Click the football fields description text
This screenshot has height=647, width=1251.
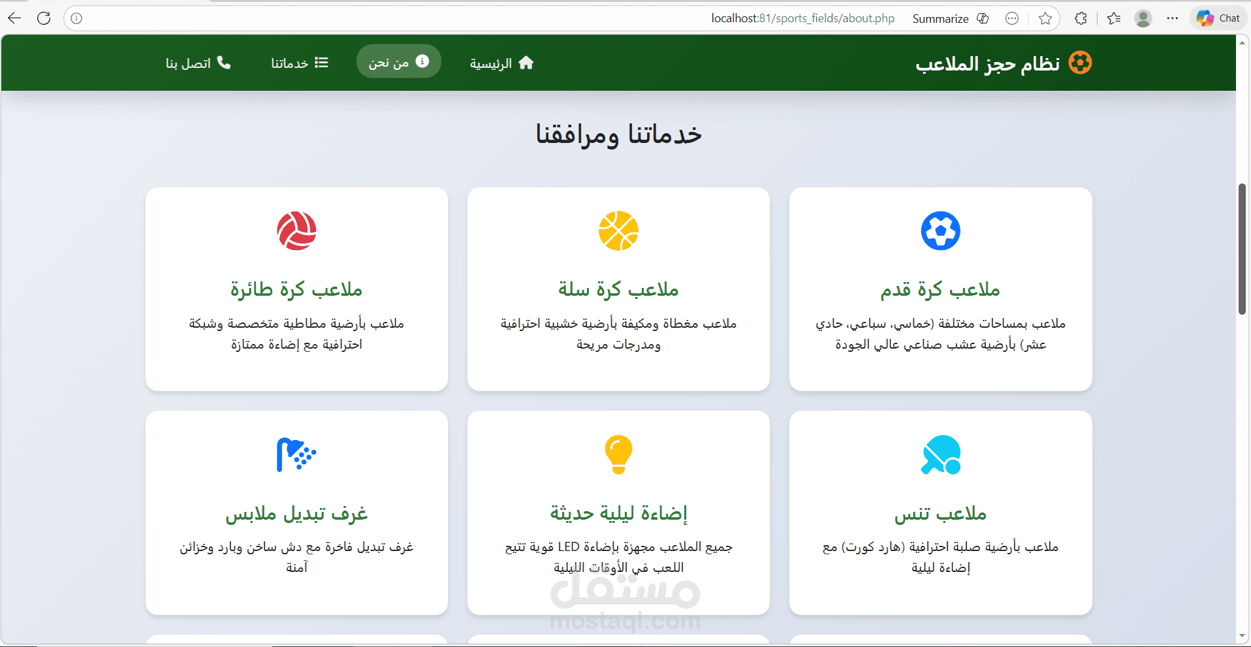(940, 334)
